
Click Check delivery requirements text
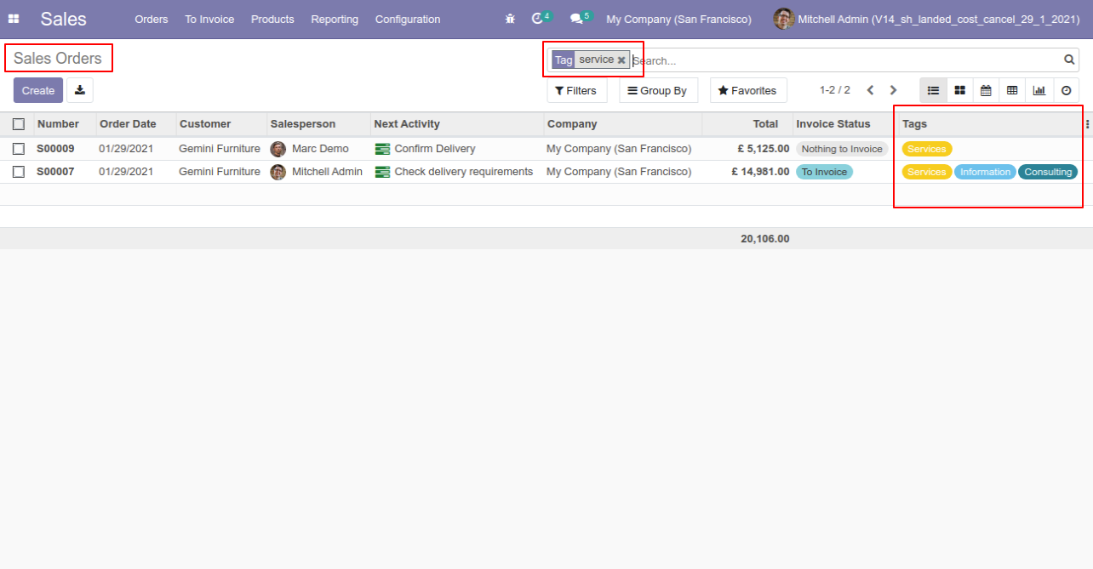coord(464,172)
